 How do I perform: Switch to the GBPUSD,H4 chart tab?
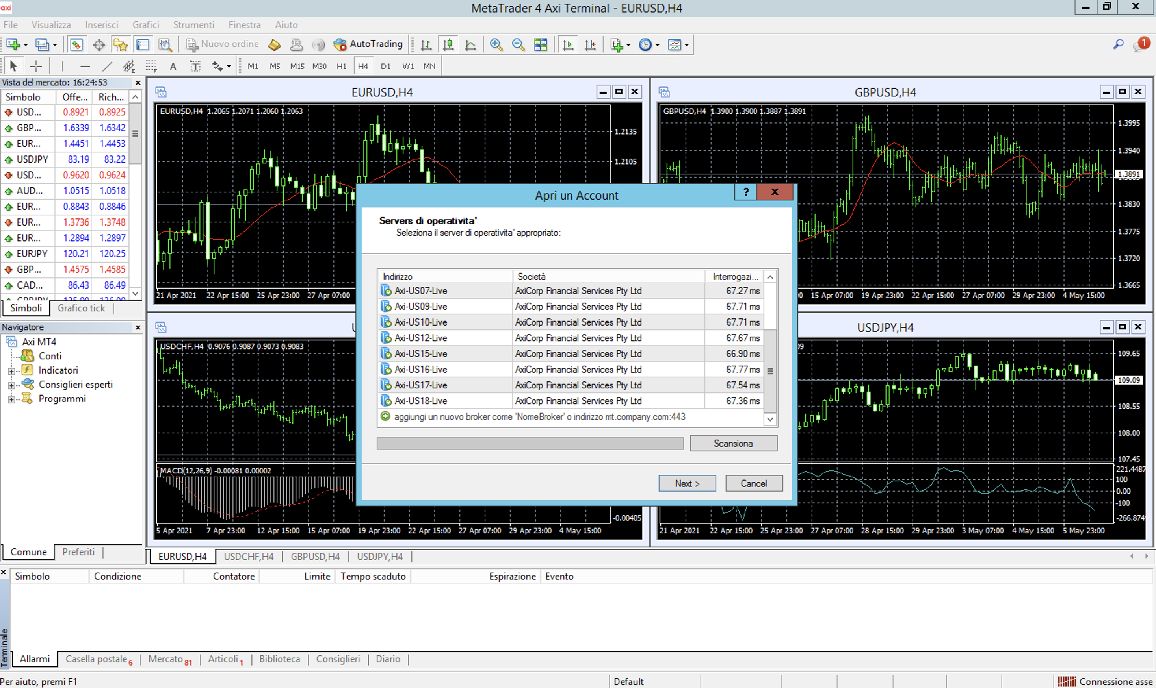(315, 556)
